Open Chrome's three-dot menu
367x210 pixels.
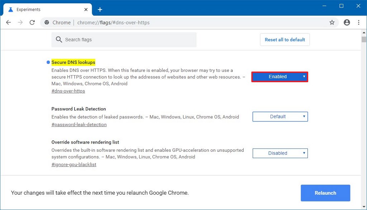point(358,22)
